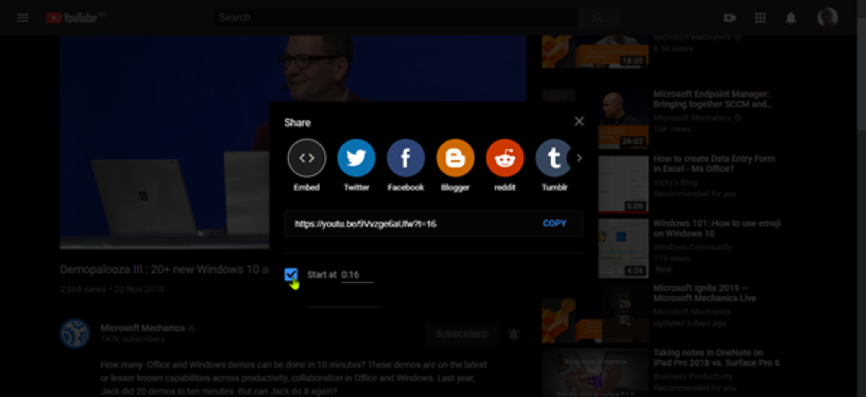This screenshot has width=866, height=397.
Task: Click the '2,868 views • 20 Nov 2019' text
Action: [x=112, y=289]
